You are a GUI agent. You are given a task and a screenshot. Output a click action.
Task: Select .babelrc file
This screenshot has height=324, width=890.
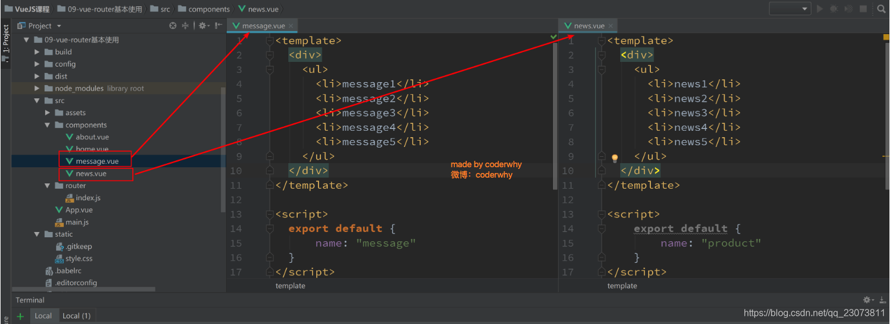[x=64, y=271]
